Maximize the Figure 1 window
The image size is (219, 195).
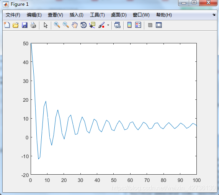(x=194, y=3)
